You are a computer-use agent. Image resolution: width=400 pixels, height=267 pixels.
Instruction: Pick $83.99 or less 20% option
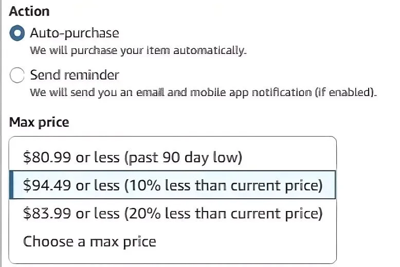[x=173, y=213]
